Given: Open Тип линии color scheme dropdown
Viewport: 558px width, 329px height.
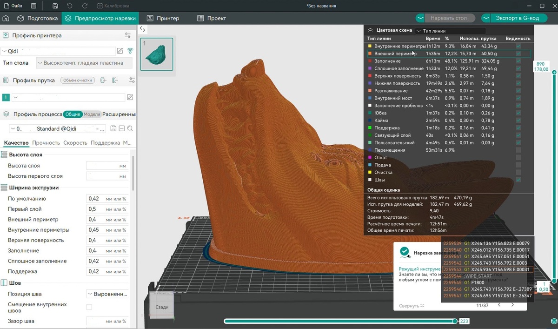Looking at the screenshot, I should pos(450,31).
